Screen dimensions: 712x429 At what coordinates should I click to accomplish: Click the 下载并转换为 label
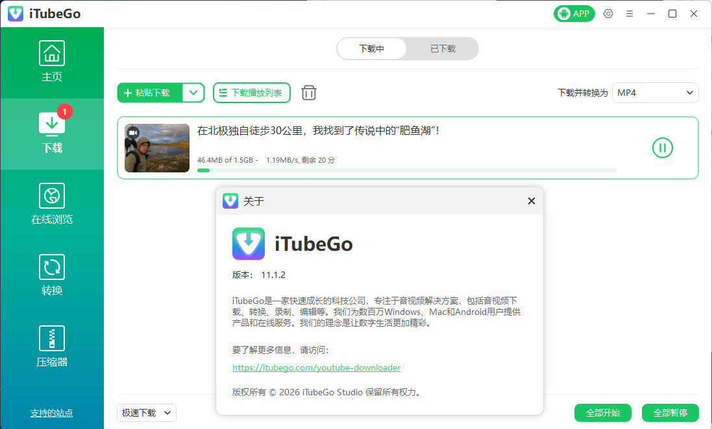pyautogui.click(x=583, y=93)
